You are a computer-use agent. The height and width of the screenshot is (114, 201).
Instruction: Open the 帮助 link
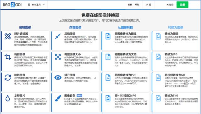point(137,5)
